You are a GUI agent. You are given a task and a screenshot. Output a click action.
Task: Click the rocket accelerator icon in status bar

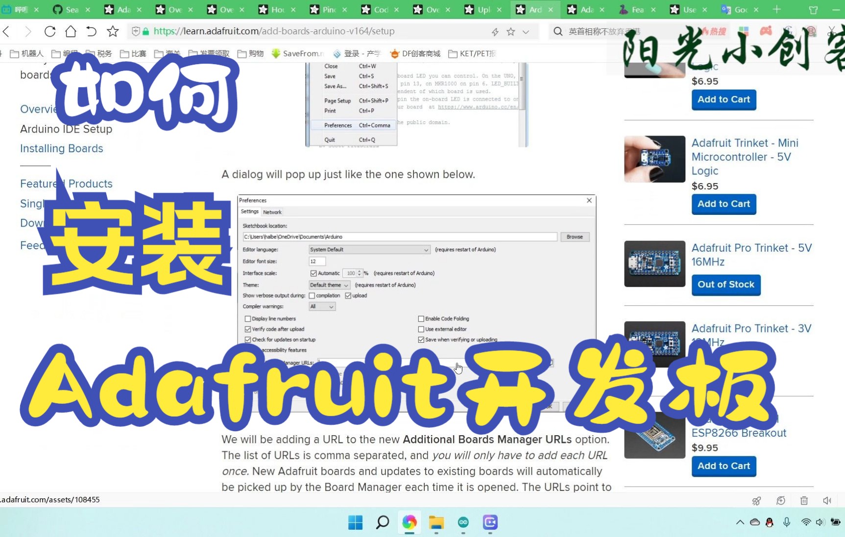pos(756,500)
